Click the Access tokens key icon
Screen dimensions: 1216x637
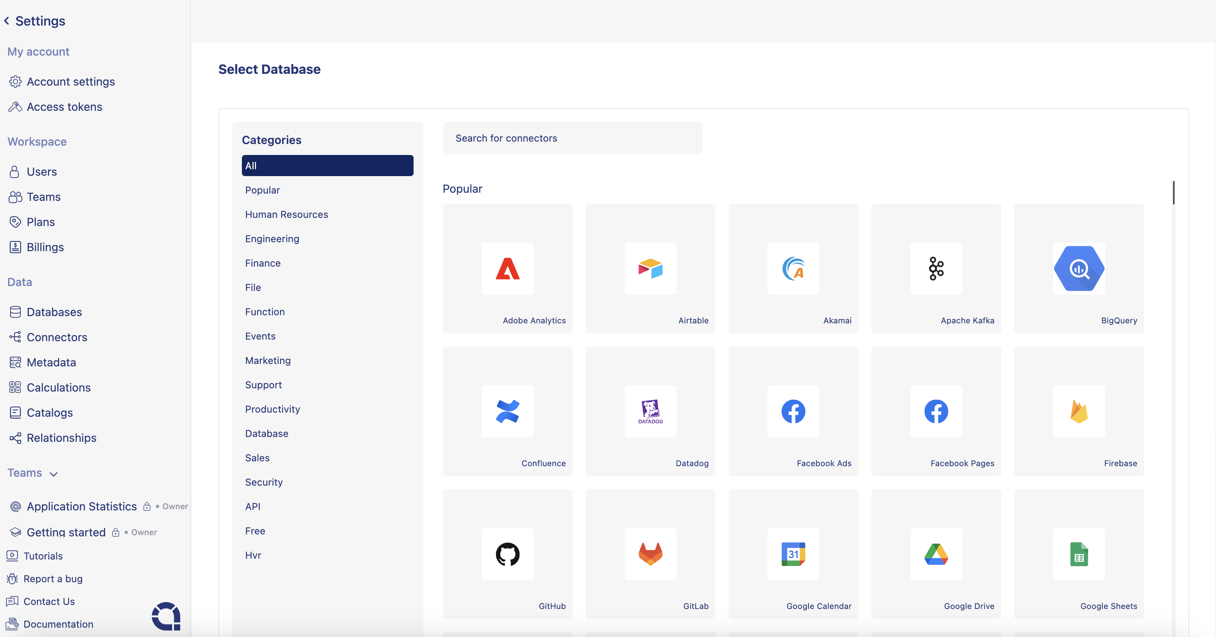pyautogui.click(x=15, y=107)
